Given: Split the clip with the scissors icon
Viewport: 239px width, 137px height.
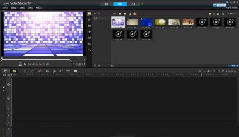Looking at the screenshot, I should pyautogui.click(x=81, y=60).
